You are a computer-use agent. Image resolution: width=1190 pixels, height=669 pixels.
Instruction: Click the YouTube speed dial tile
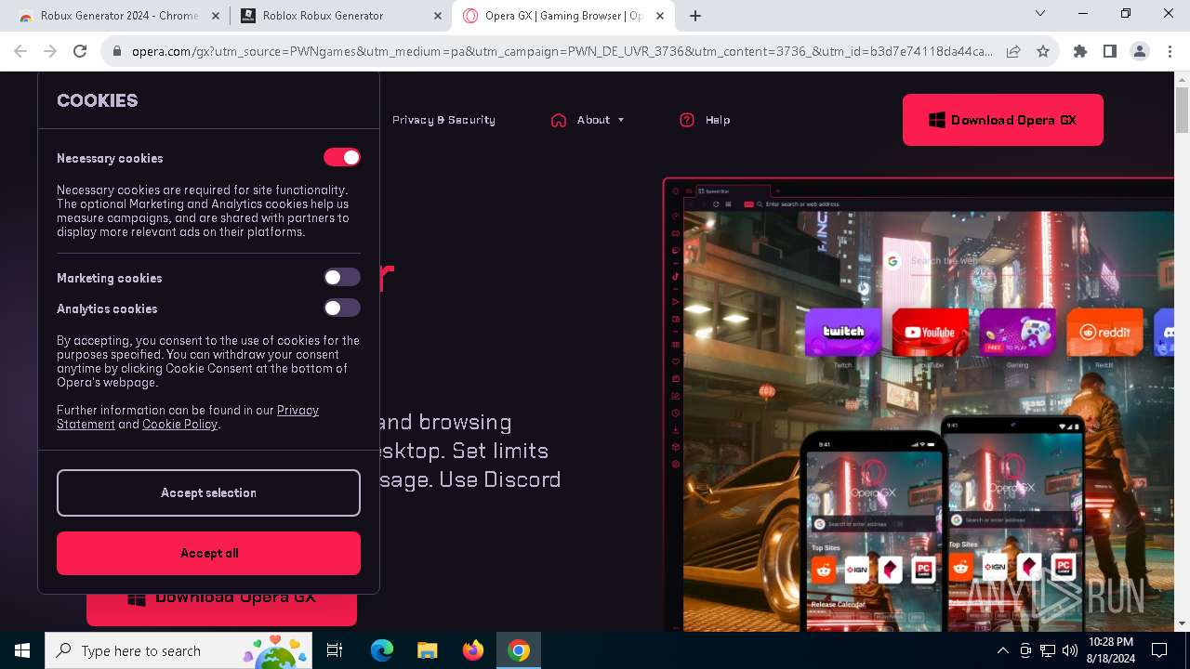pos(931,332)
